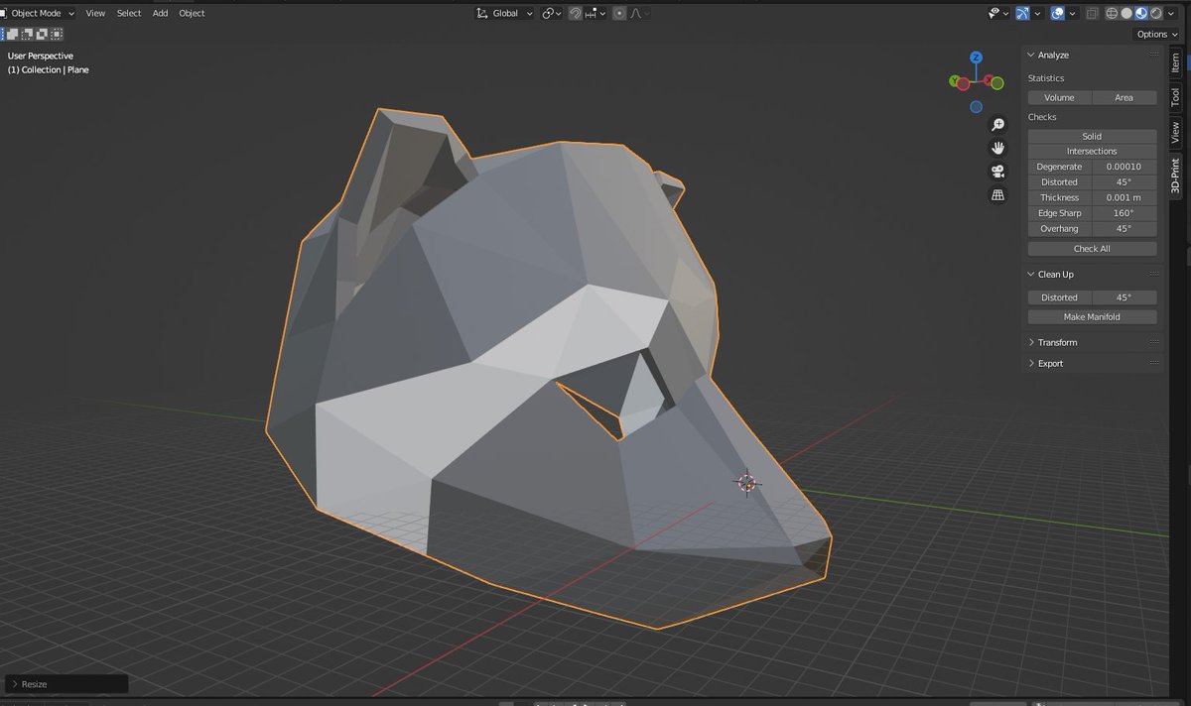Open the overlays options dropdown arrow

point(1073,13)
